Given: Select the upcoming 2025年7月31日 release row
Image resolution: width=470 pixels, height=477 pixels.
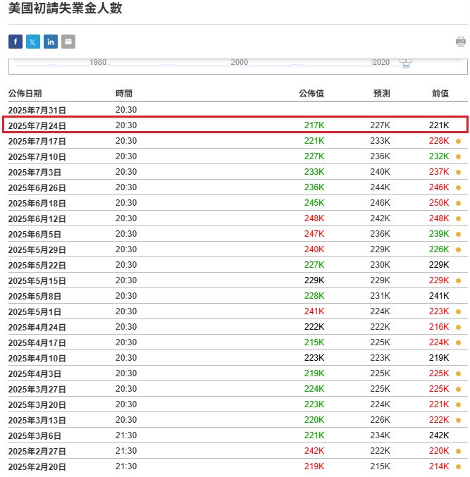Looking at the screenshot, I should (235, 110).
